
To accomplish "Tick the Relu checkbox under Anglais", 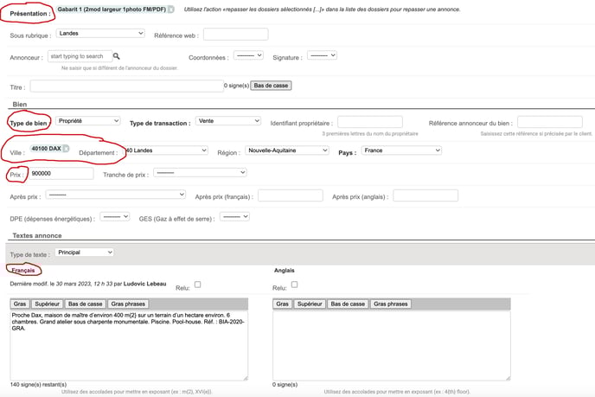I will [x=295, y=285].
